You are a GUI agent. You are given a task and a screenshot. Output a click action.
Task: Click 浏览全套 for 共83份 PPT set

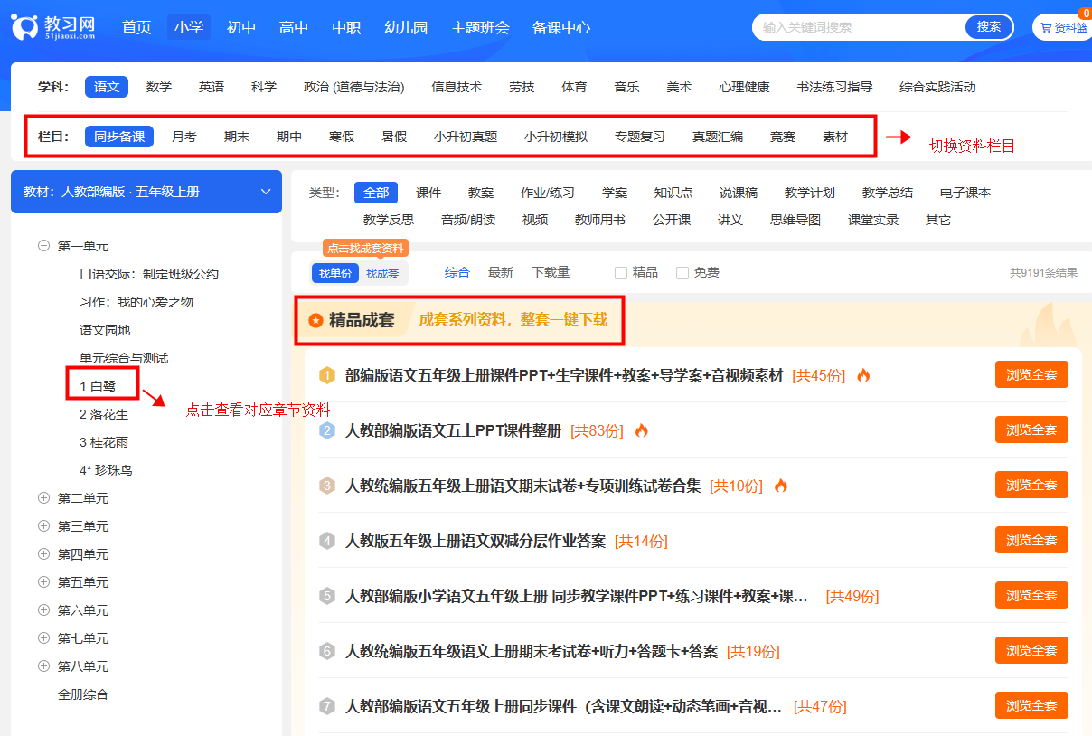pos(1031,430)
